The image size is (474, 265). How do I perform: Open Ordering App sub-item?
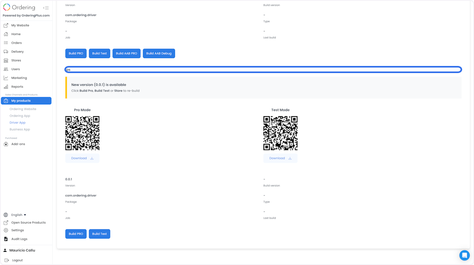click(20, 116)
